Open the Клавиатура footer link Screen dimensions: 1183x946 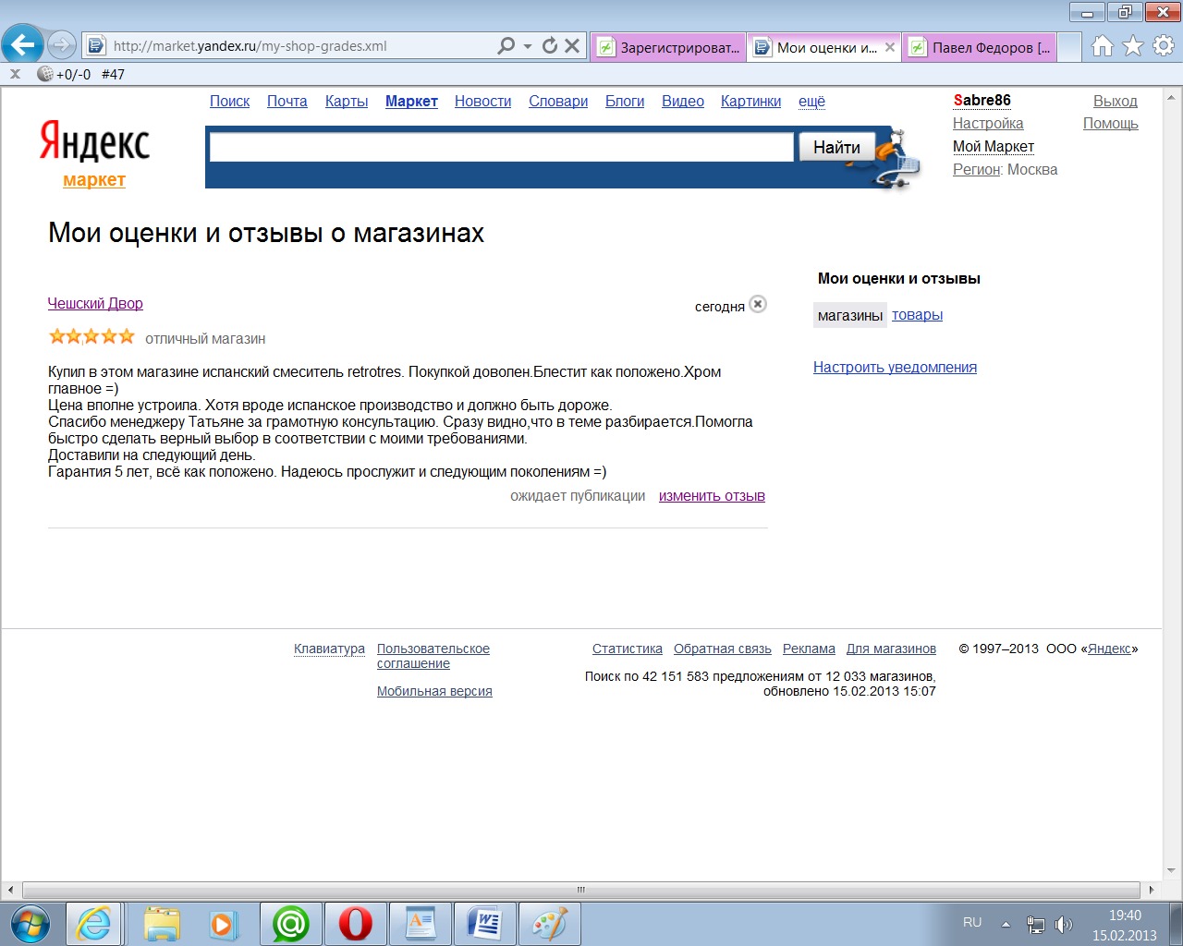[x=329, y=649]
